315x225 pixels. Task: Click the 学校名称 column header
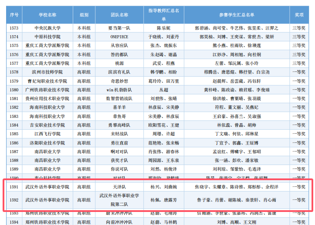tap(47, 15)
